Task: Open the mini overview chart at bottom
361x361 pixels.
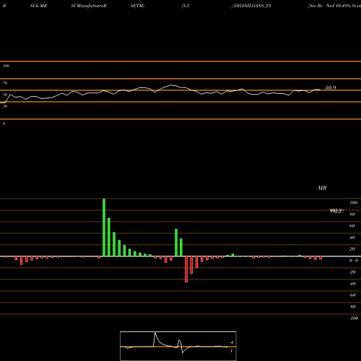Action: point(178,346)
